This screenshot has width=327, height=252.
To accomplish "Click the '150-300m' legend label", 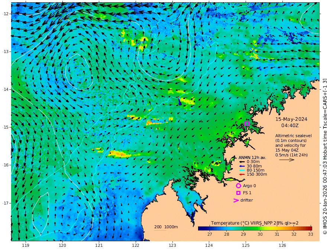I will [257, 175].
